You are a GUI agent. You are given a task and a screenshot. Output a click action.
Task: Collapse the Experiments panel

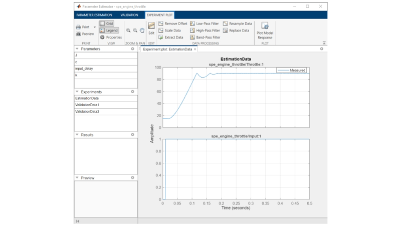[x=77, y=92]
